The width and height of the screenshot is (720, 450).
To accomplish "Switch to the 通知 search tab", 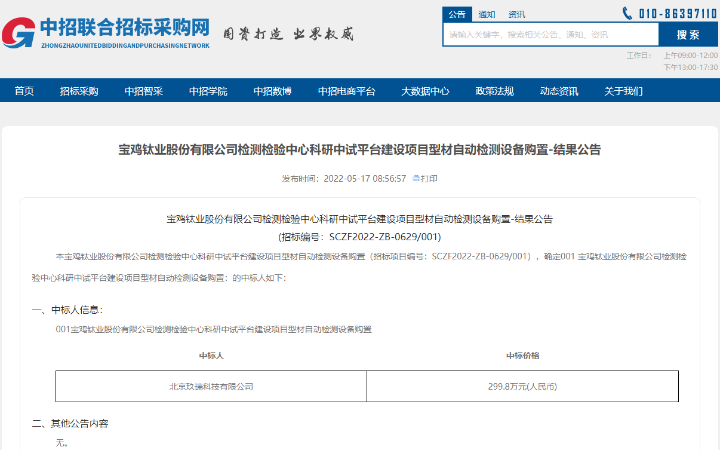I will [487, 14].
